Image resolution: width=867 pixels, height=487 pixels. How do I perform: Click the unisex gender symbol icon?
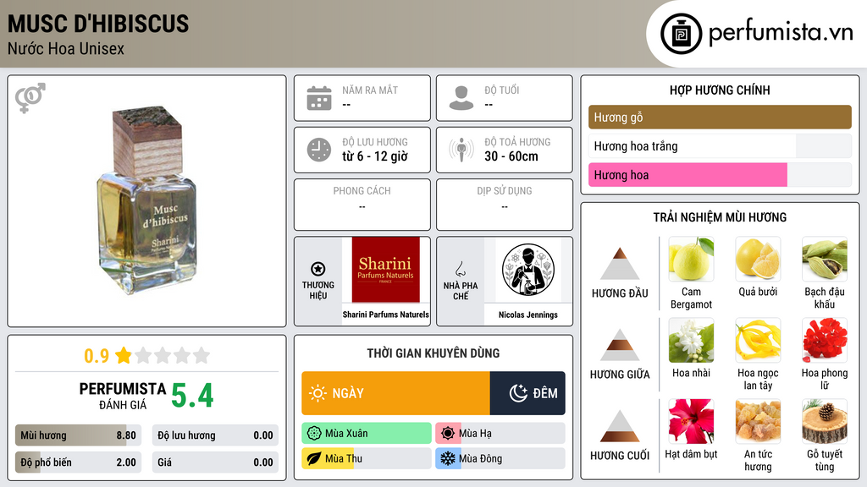[x=30, y=98]
